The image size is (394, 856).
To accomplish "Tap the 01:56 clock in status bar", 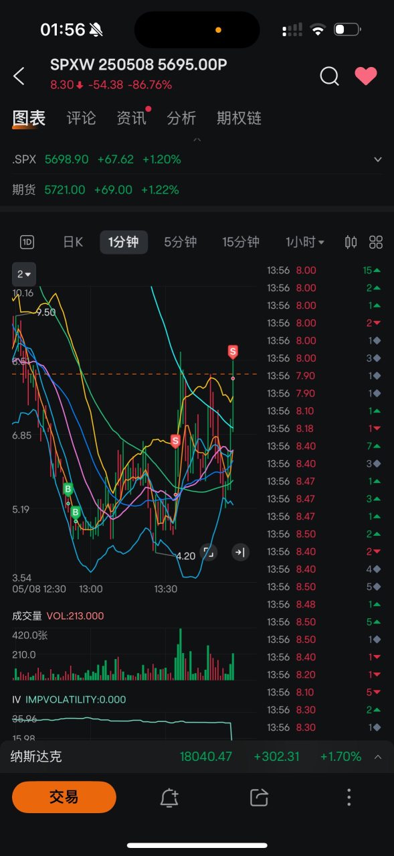I will pos(63,29).
